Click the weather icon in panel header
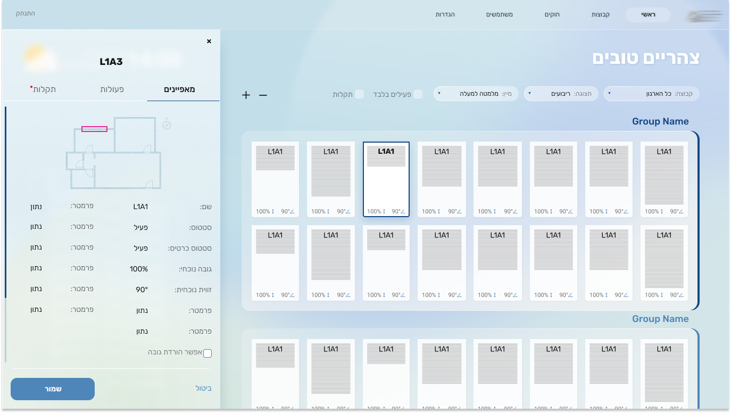This screenshot has width=731, height=413. click(37, 57)
